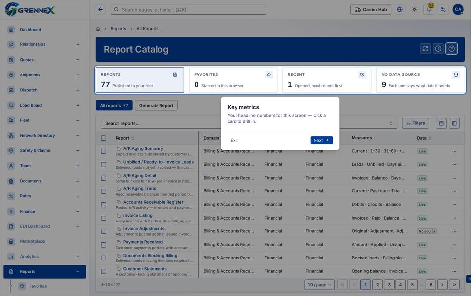Expand the Relationships sidebar section
474x296 pixels.
coord(78,44)
